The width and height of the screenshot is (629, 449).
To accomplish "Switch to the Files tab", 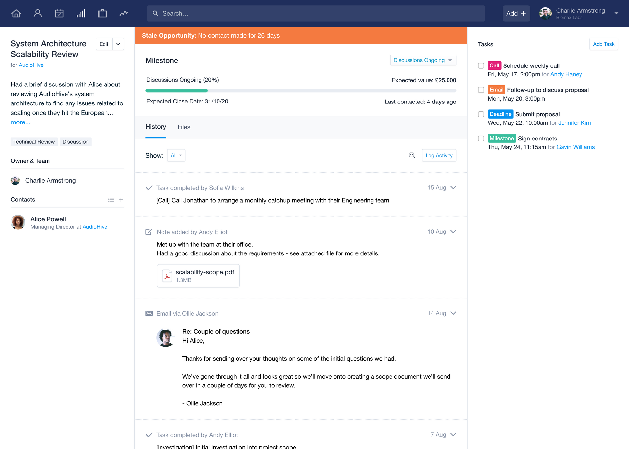I will tap(184, 127).
